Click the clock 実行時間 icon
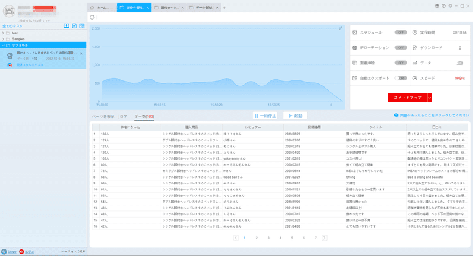This screenshot has width=473, height=256. tap(415, 33)
